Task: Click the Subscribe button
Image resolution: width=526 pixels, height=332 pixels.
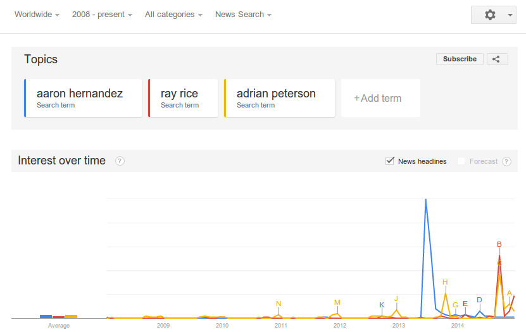Action: (x=460, y=59)
